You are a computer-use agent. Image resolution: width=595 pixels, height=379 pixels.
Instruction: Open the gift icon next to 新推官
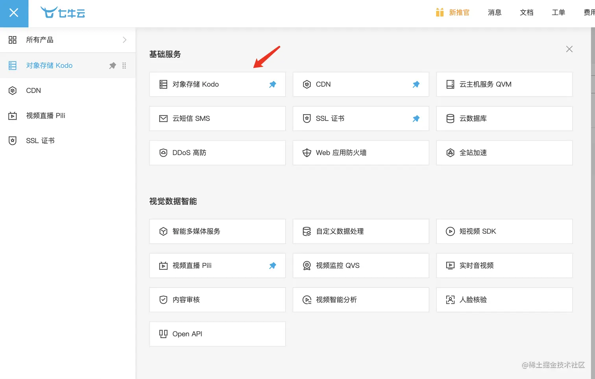coord(440,13)
